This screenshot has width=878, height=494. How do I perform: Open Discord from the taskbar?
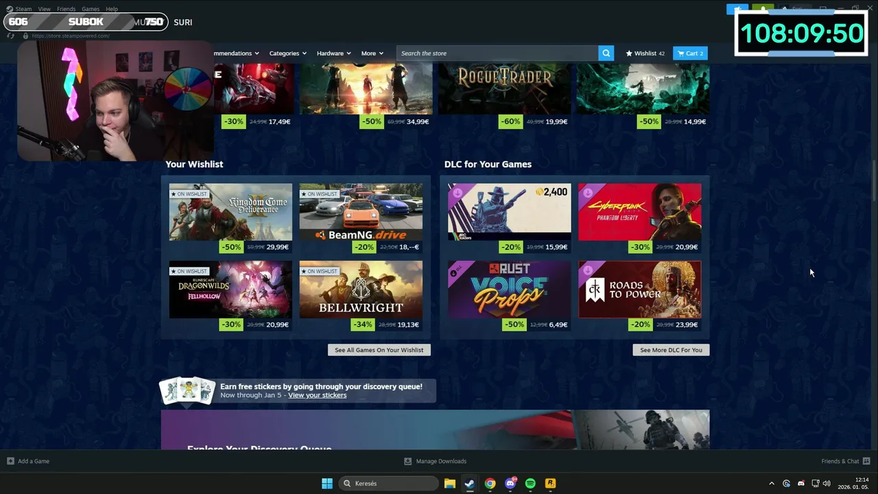[510, 483]
